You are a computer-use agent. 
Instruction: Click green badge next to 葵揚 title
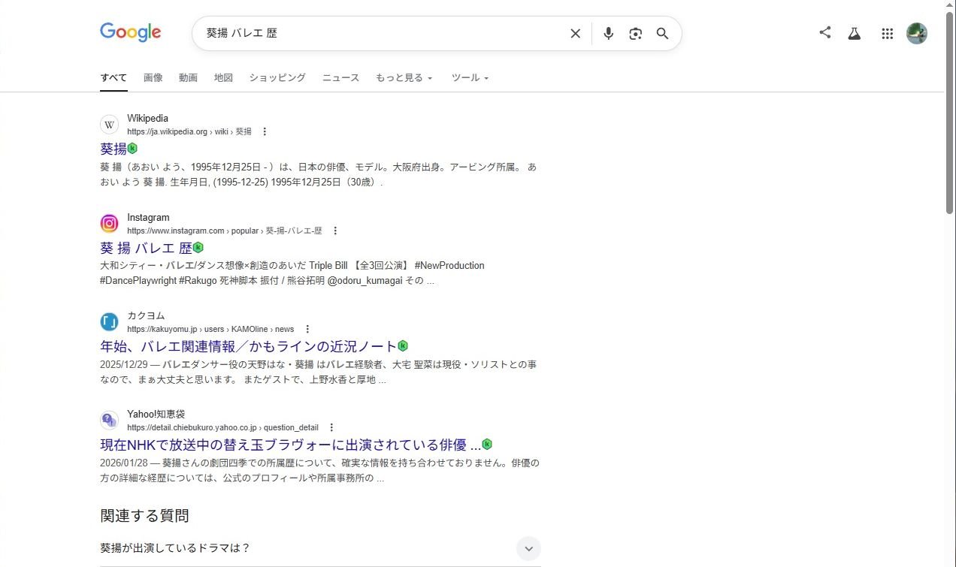coord(132,149)
